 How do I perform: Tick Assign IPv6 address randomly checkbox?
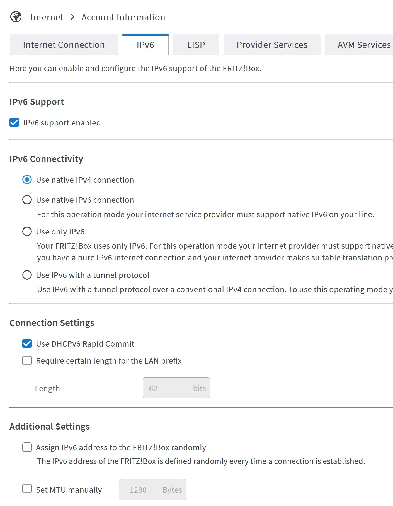click(x=27, y=447)
